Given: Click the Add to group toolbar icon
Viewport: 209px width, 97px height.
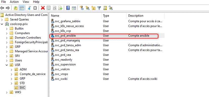Looking at the screenshot, I should (111, 8).
